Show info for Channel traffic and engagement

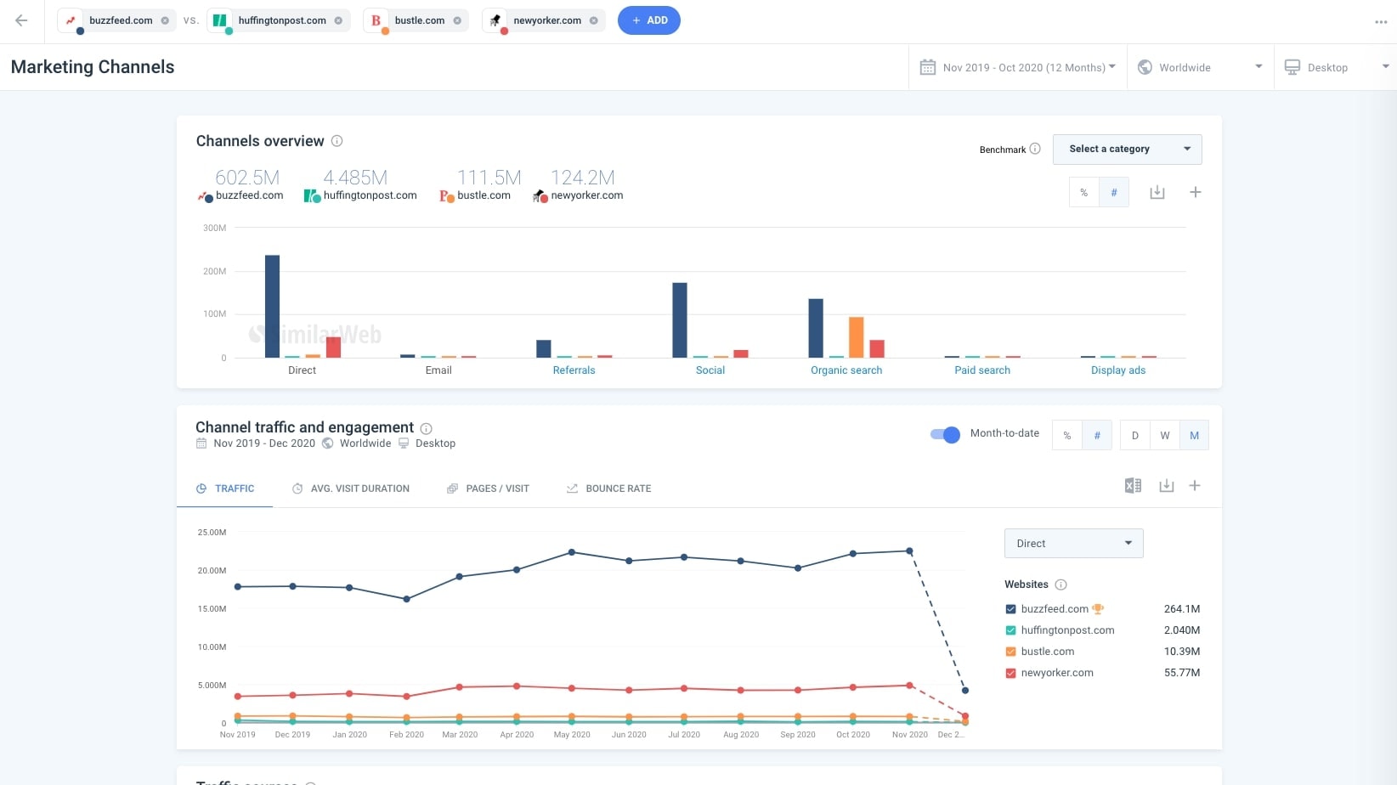[427, 429]
